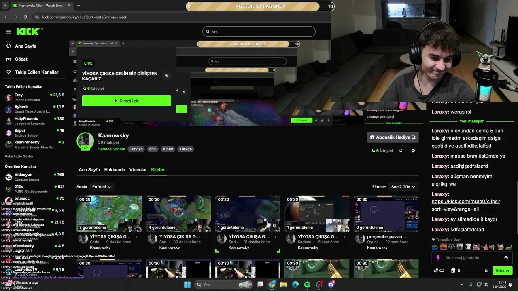Open the En Yeni sort dropdown

[x=102, y=187]
